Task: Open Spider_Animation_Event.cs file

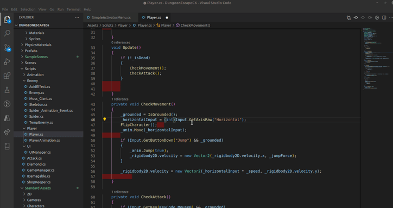Action: 49,111
